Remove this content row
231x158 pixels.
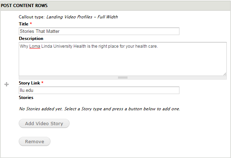tap(35, 141)
